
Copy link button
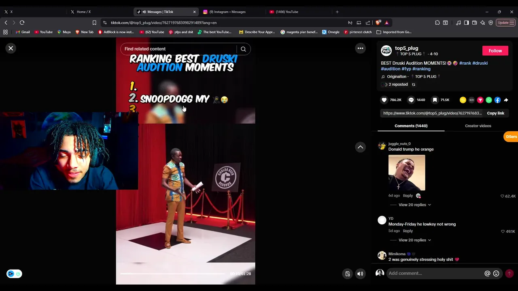[495, 114]
